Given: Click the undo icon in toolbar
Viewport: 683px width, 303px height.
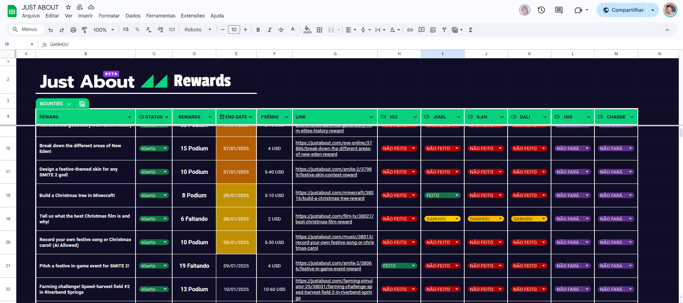Looking at the screenshot, I should 51,30.
